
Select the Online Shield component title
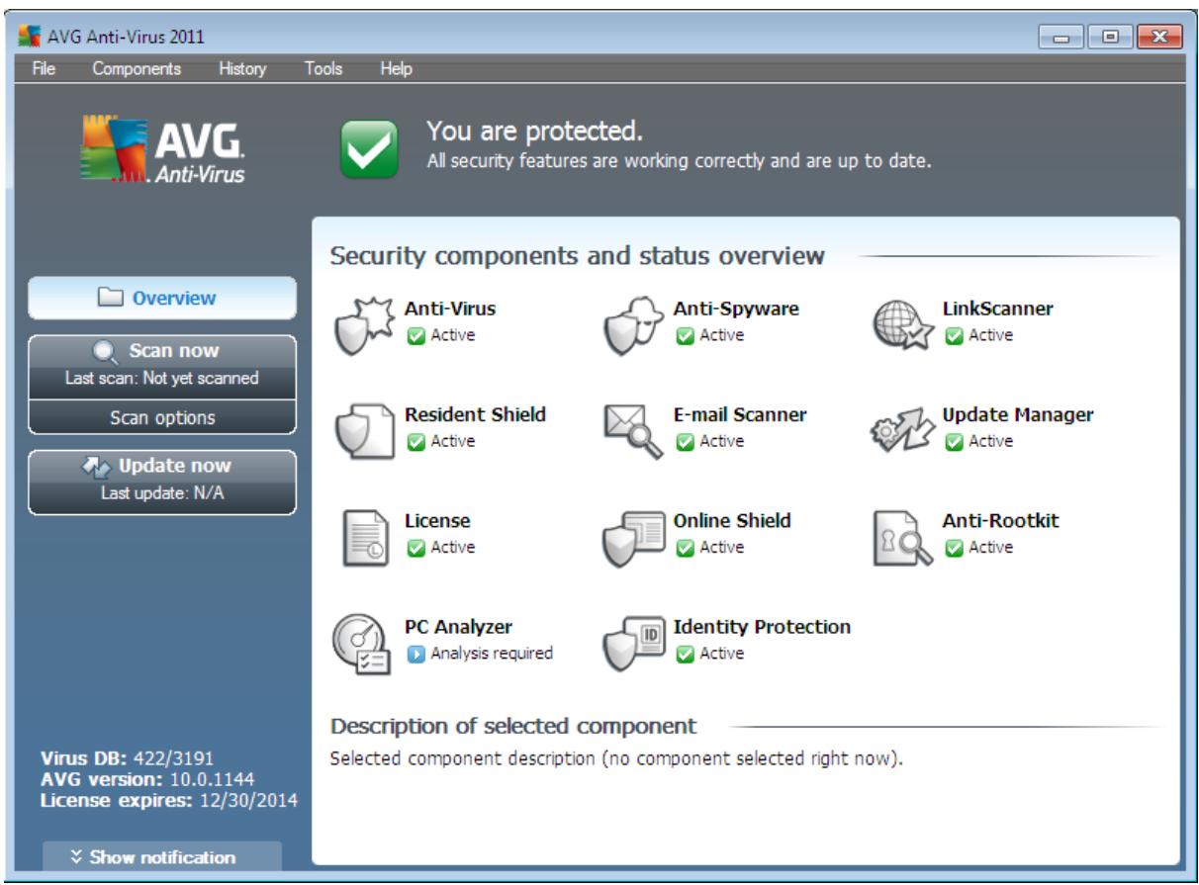732,520
